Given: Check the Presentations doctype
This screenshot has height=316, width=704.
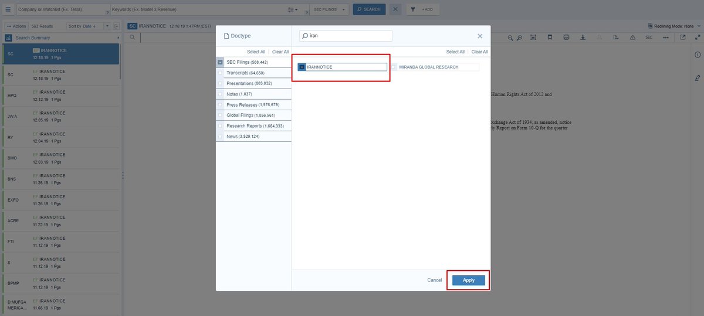Looking at the screenshot, I should click(x=220, y=83).
